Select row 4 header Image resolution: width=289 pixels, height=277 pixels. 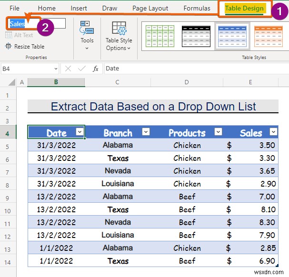click(7, 134)
